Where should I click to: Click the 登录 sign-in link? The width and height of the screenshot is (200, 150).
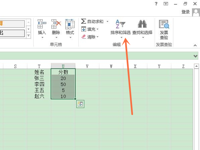click(186, 12)
